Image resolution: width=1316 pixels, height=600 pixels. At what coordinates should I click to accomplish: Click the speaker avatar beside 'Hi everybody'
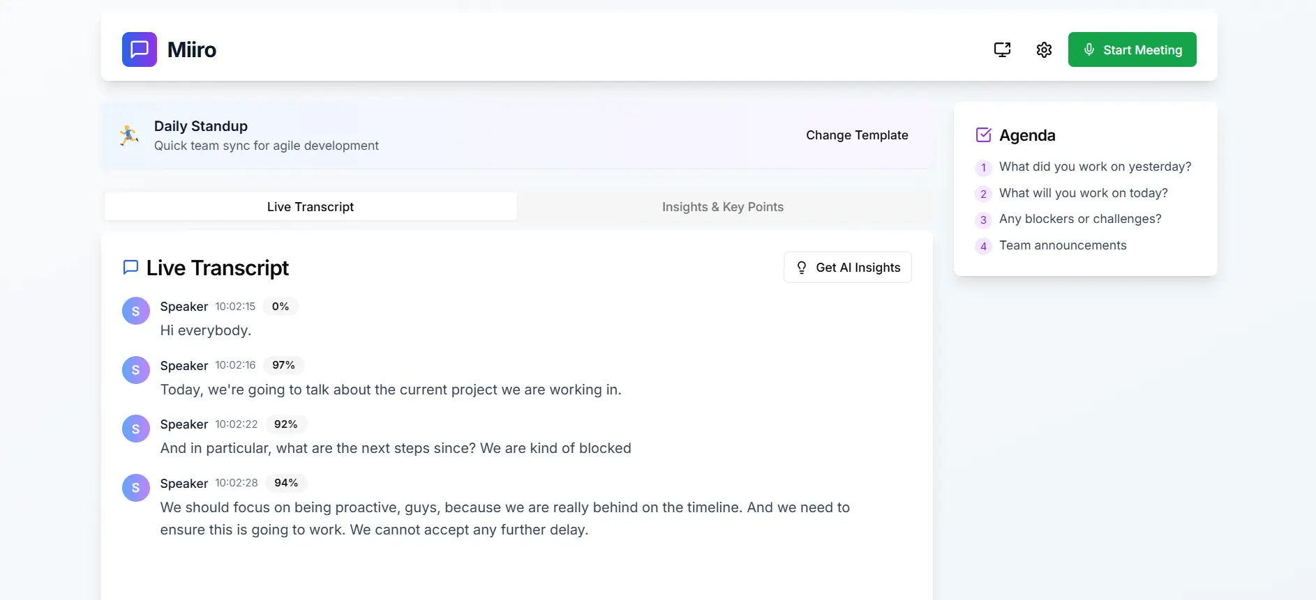coord(136,311)
